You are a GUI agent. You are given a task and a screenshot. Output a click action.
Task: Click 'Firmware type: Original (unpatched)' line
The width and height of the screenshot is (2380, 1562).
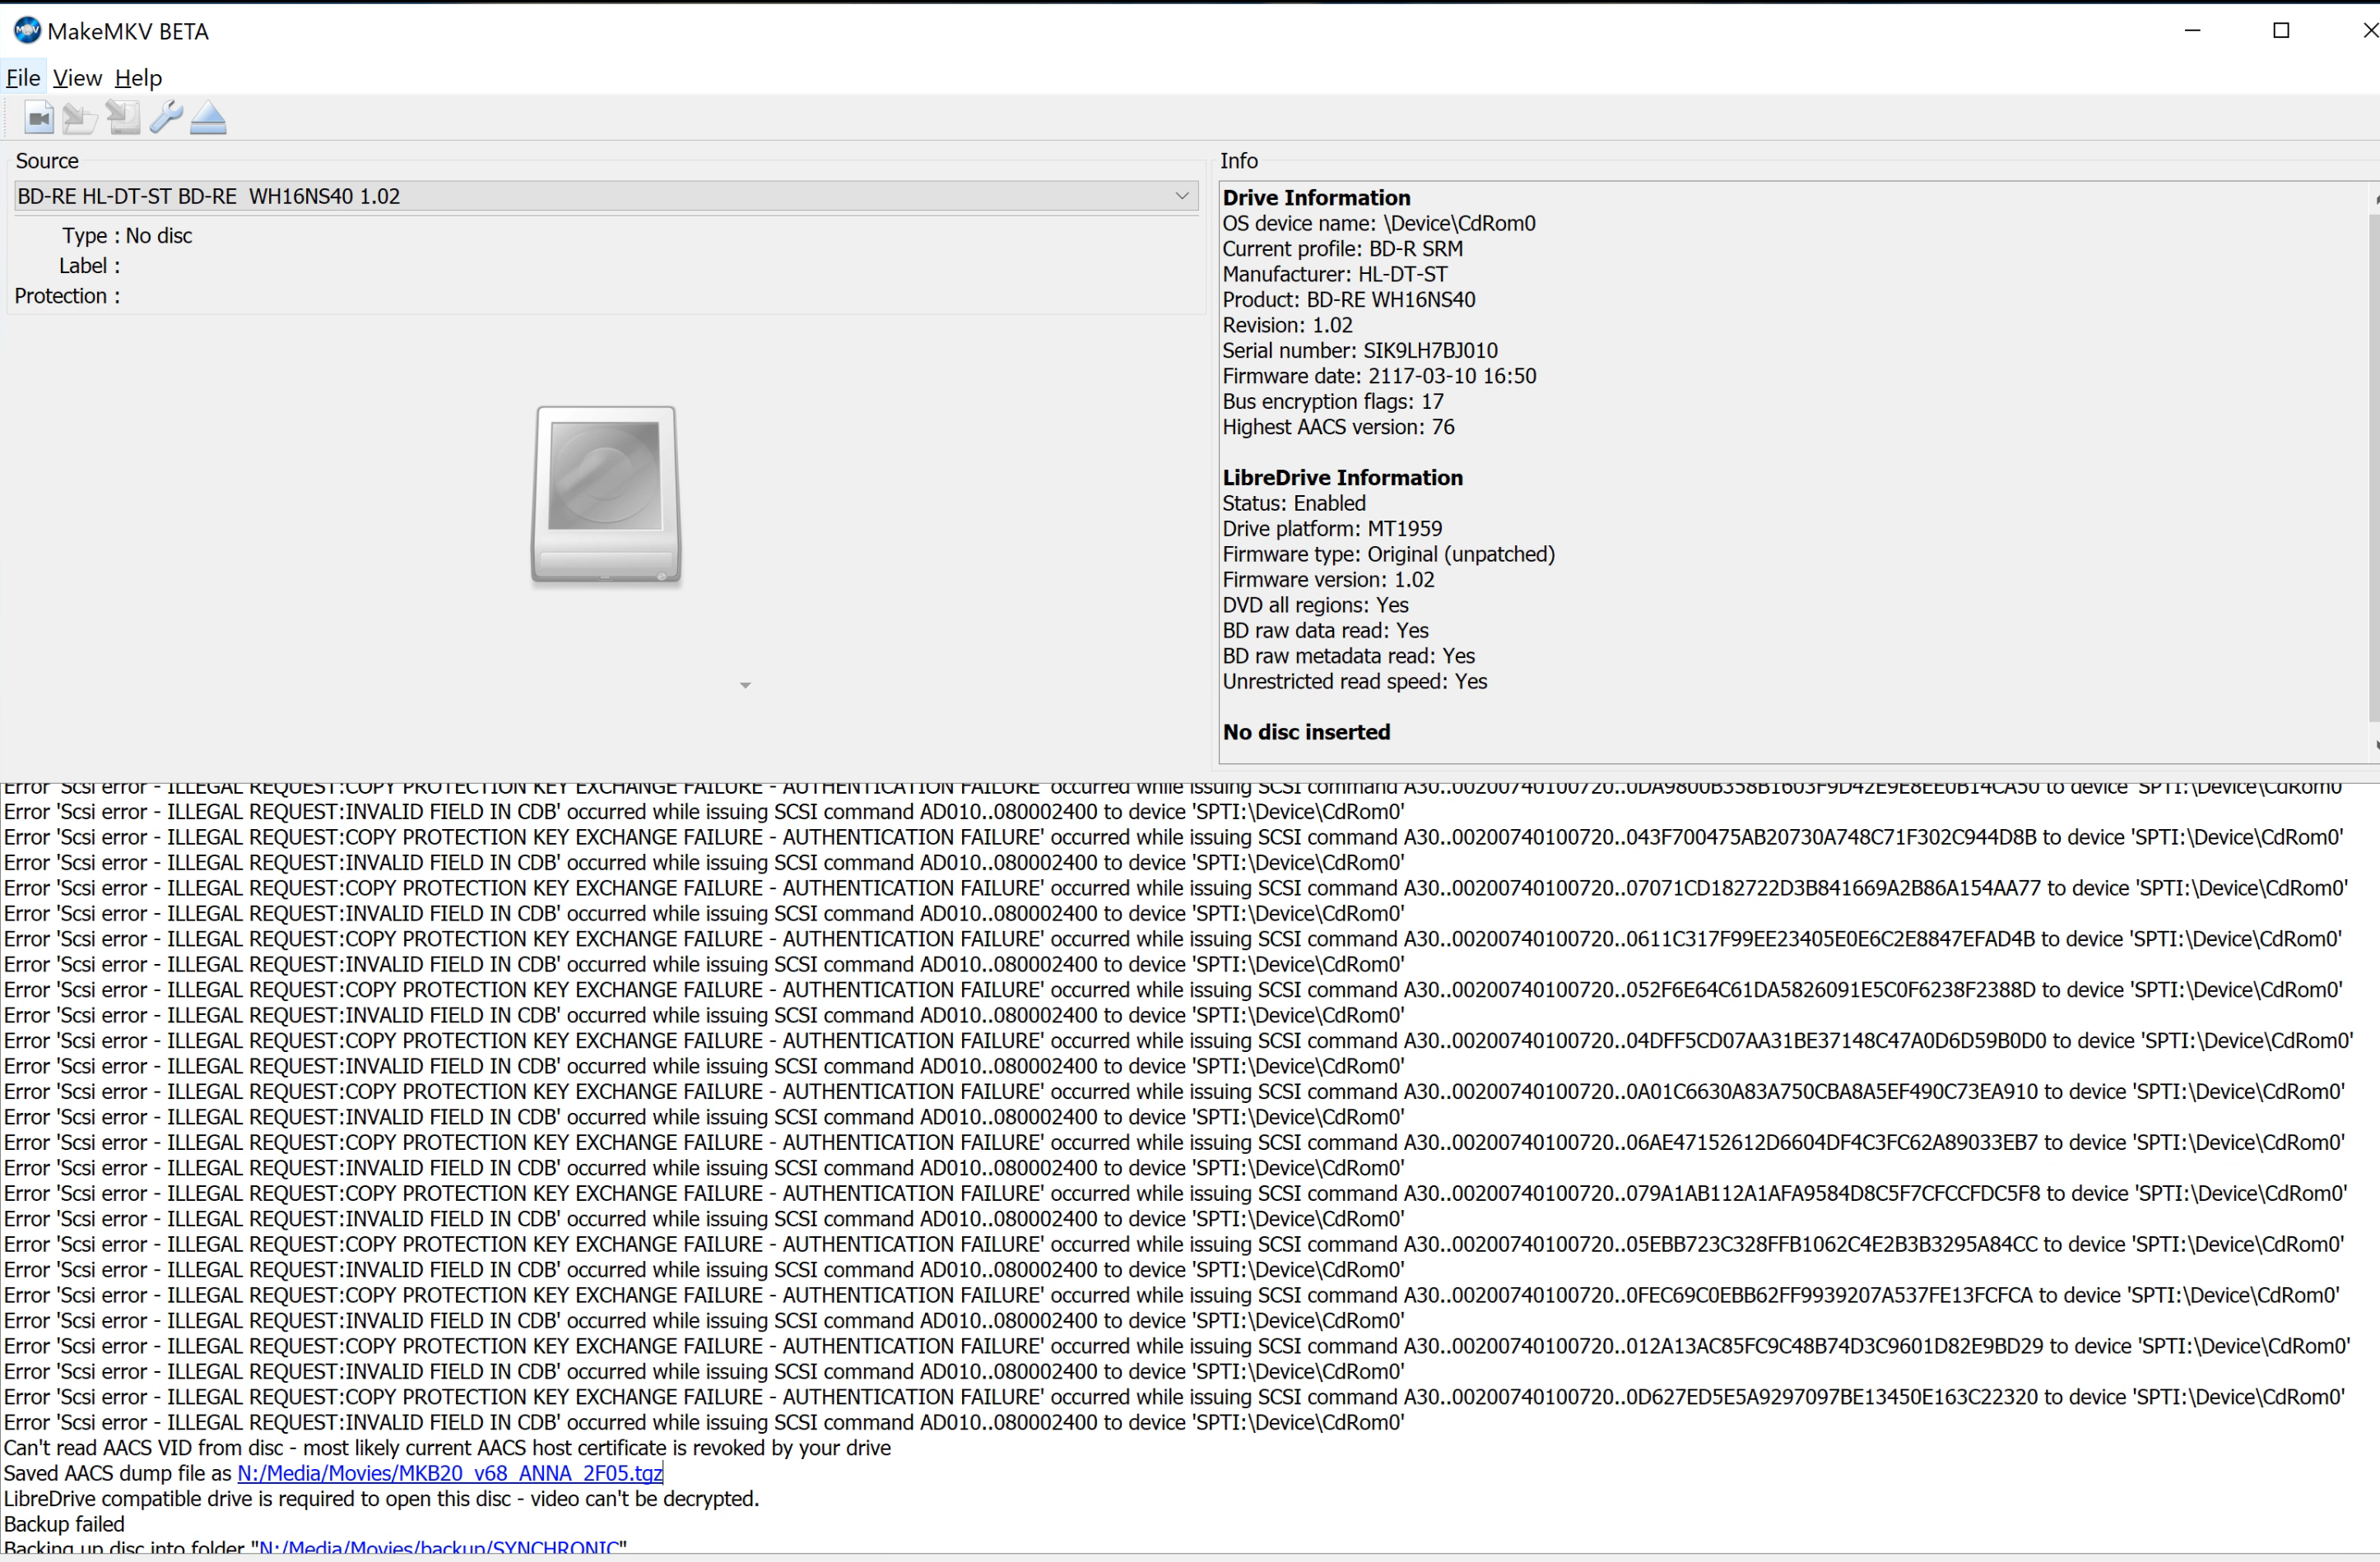point(1388,554)
